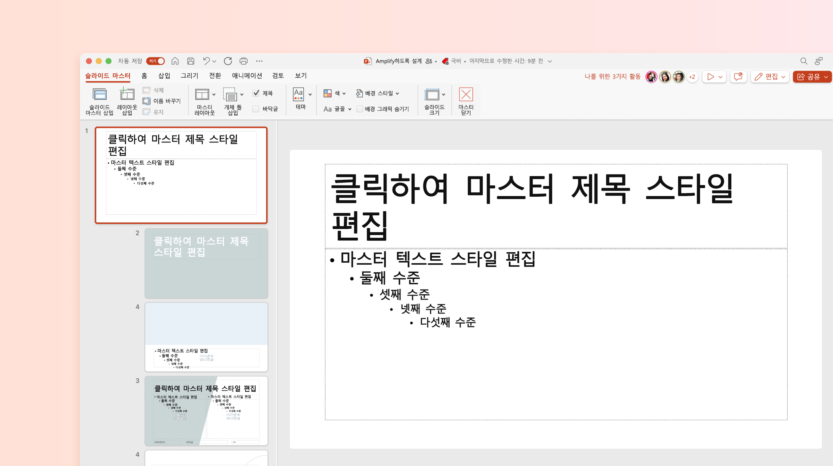Open '나를 위한 3가지 활동' link
The image size is (833, 466).
[x=612, y=77]
